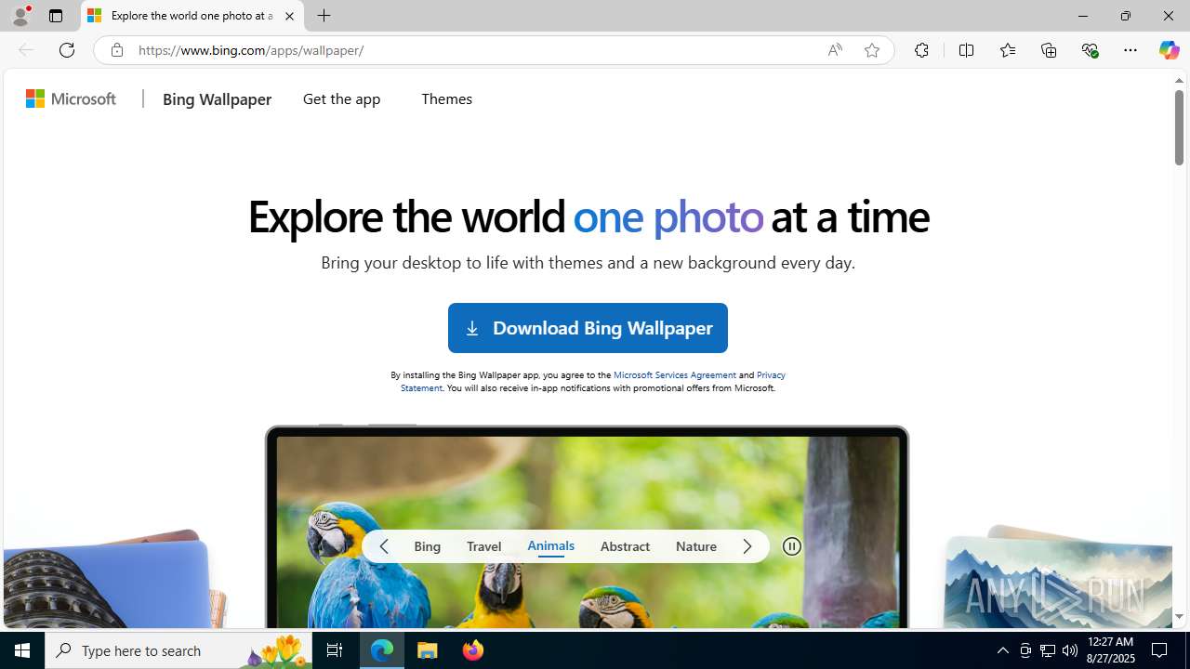This screenshot has width=1190, height=669.
Task: Open Task View on taskbar
Action: (x=335, y=650)
